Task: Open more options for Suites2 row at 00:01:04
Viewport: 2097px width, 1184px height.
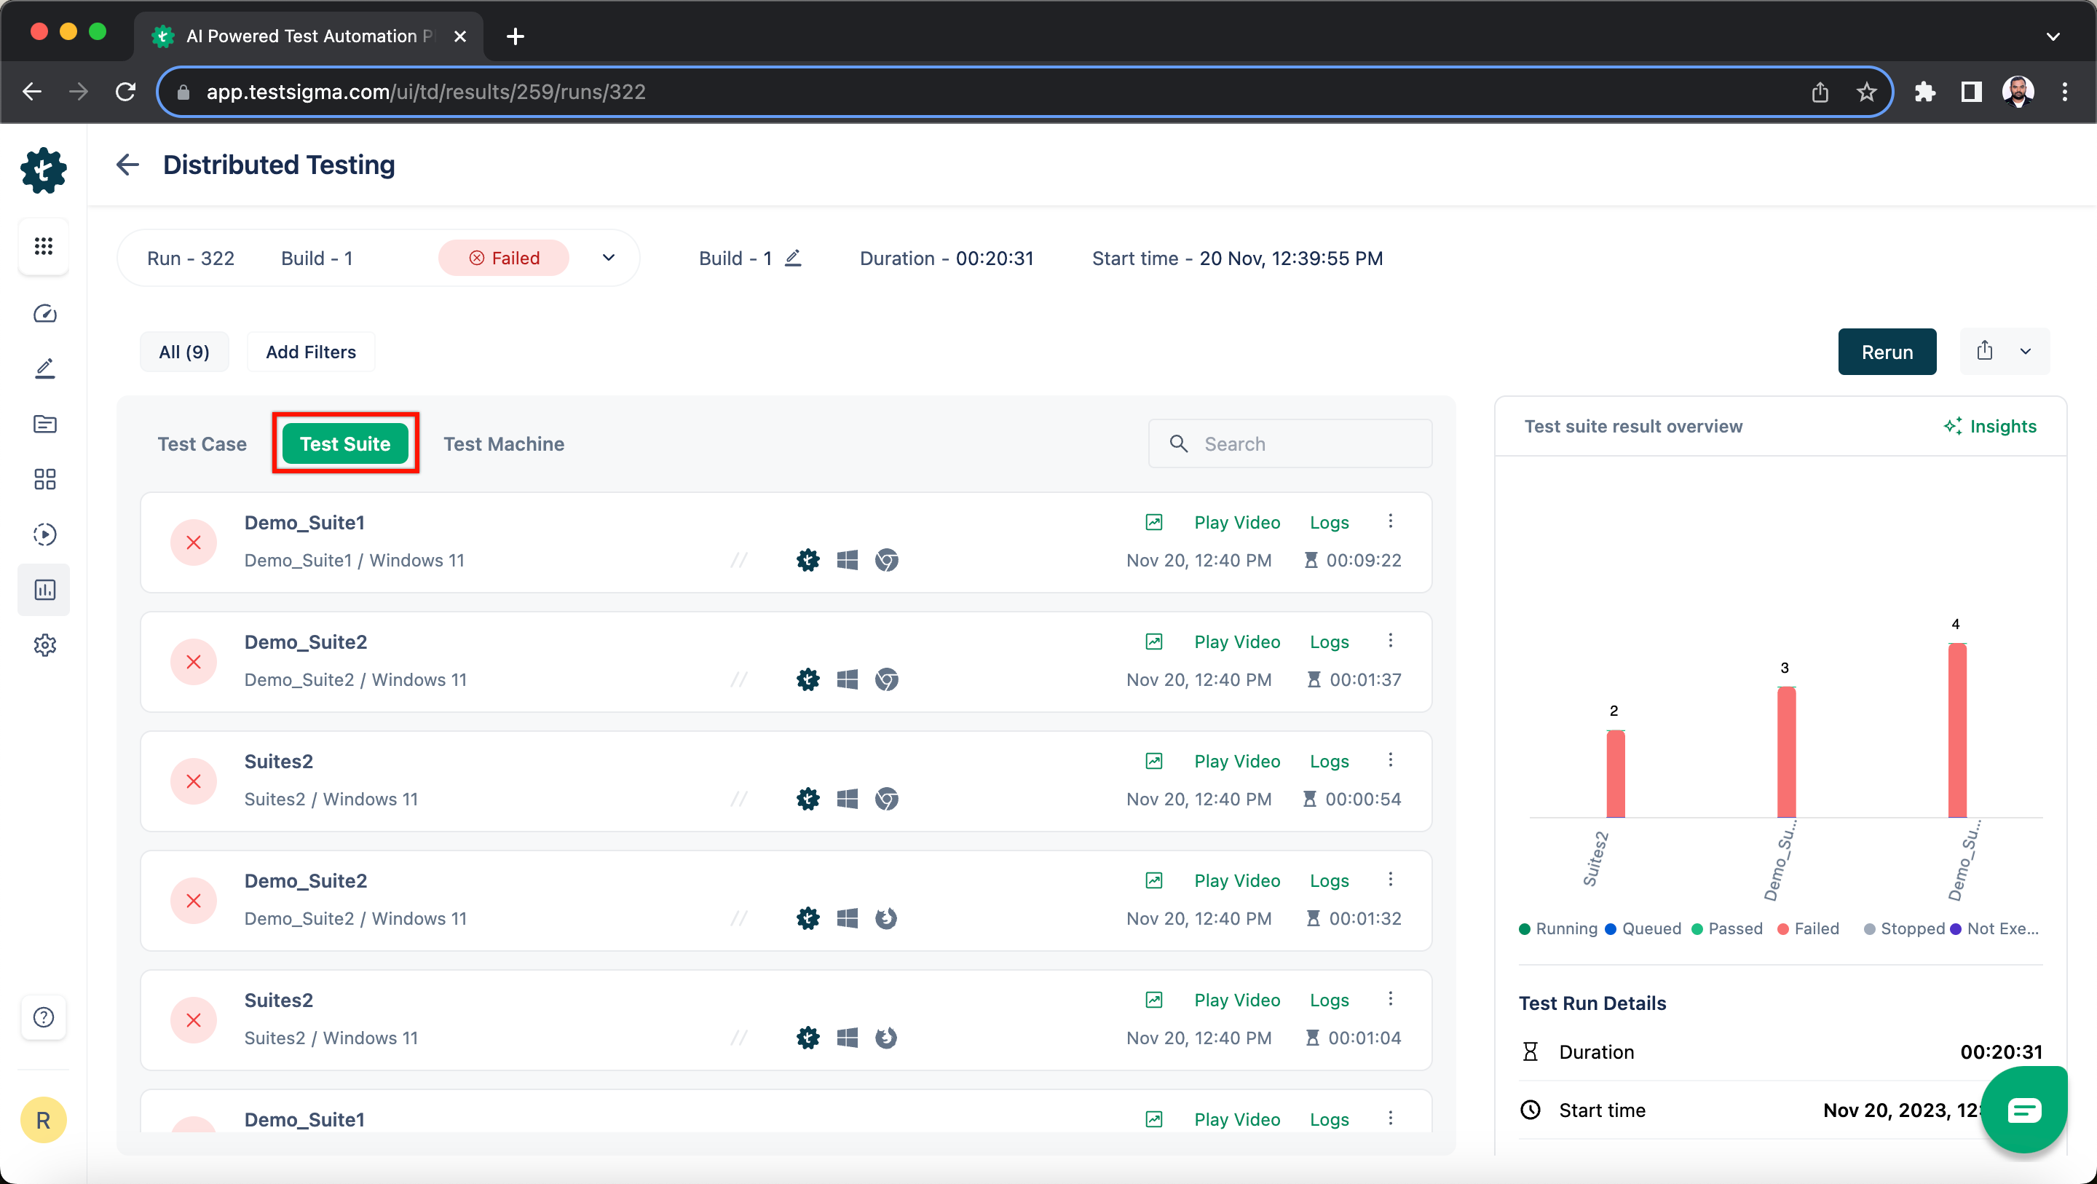Action: tap(1391, 999)
